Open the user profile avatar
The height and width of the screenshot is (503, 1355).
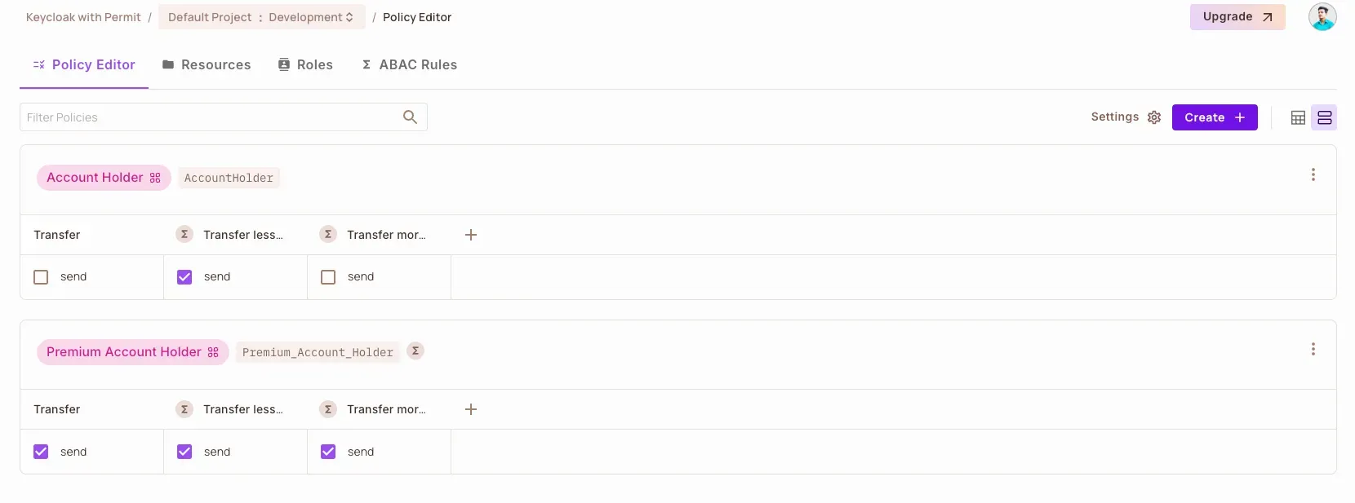pyautogui.click(x=1322, y=17)
